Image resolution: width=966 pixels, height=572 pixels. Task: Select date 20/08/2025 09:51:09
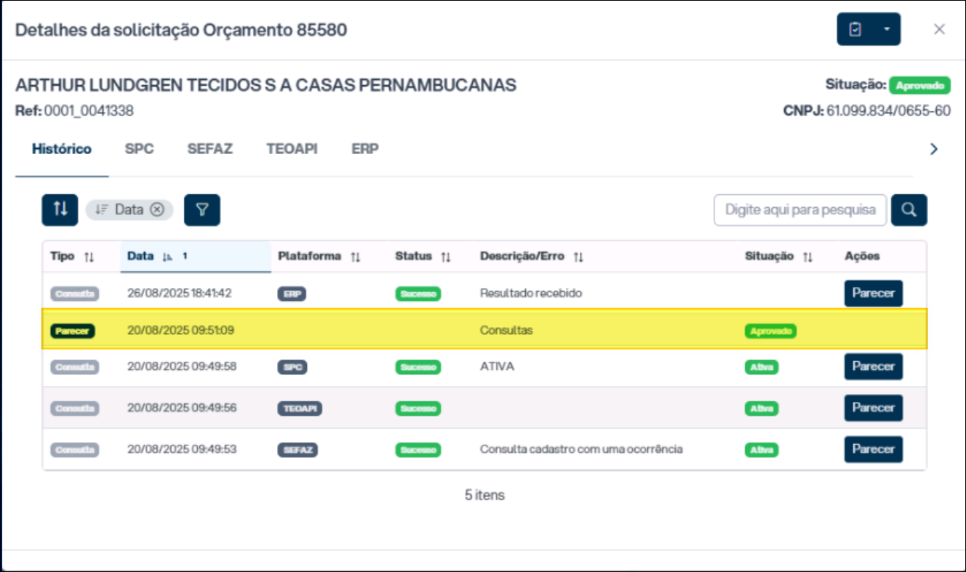point(180,330)
